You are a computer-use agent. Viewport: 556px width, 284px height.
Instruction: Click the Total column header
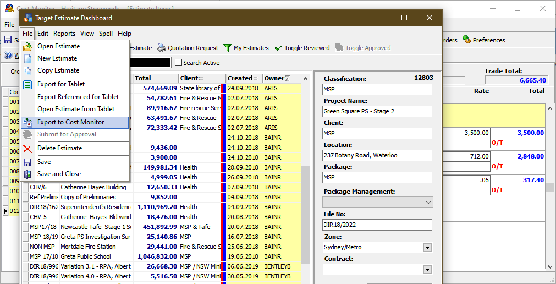tap(156, 79)
